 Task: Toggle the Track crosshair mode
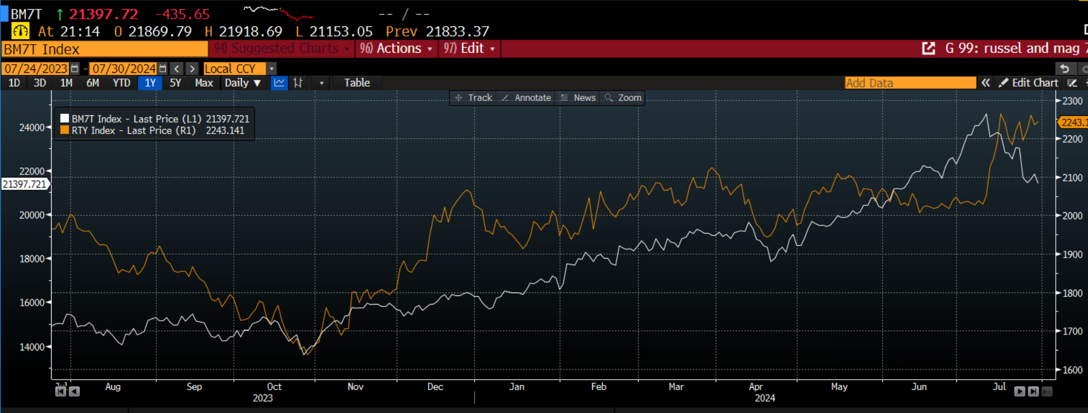tap(474, 98)
